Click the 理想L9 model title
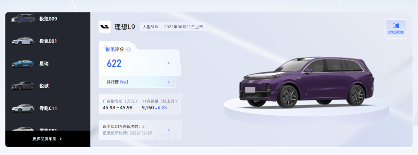The image size is (418, 155). coord(125,27)
